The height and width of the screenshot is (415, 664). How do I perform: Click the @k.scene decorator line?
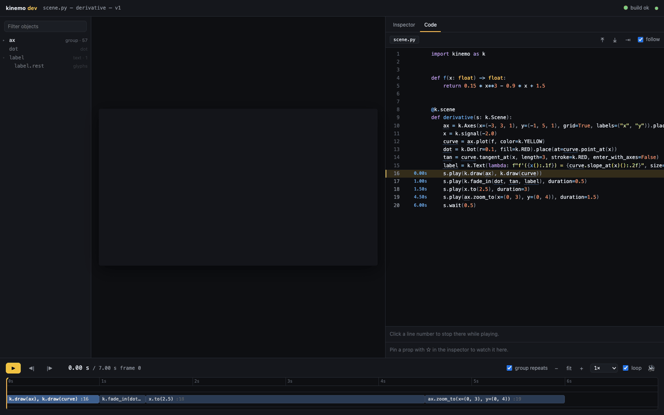click(x=443, y=110)
